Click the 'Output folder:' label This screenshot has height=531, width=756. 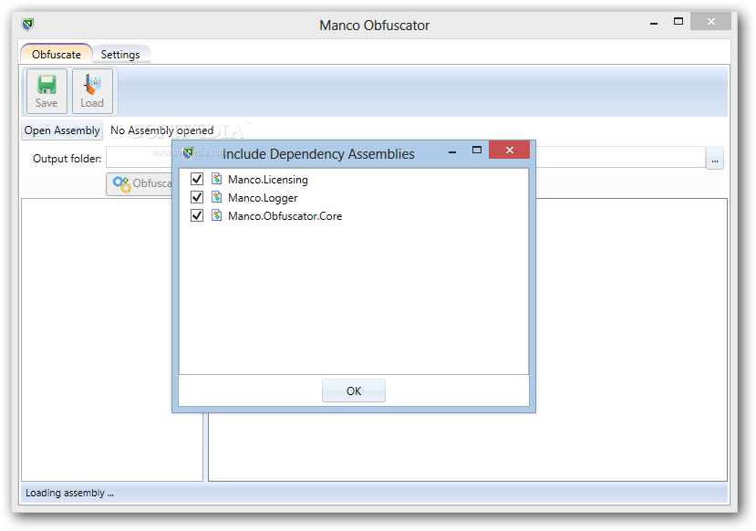coord(67,159)
